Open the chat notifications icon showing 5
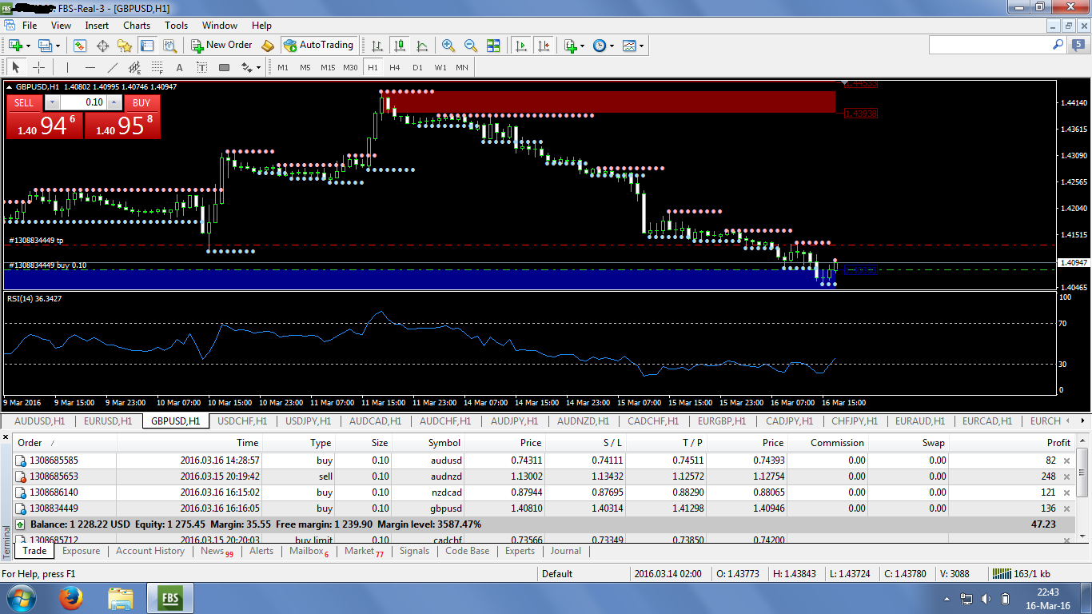 click(x=1078, y=45)
